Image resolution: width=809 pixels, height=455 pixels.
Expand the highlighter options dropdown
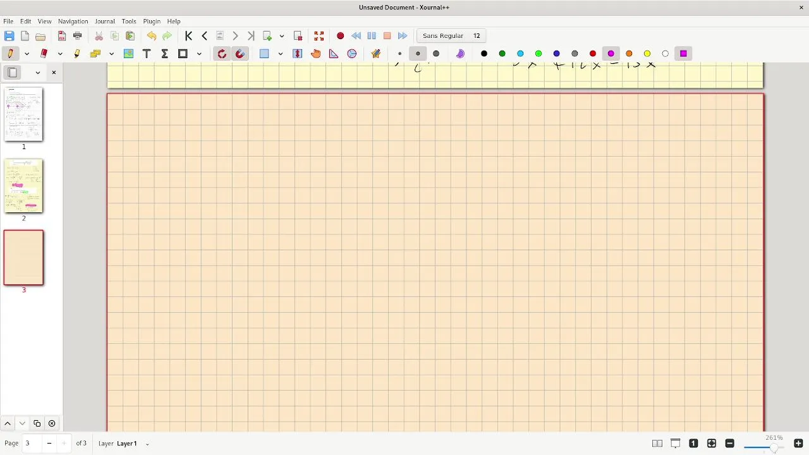(111, 54)
